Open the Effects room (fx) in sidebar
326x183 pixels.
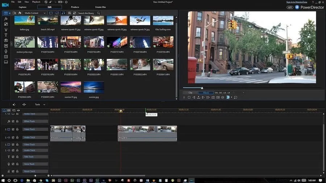[6, 18]
